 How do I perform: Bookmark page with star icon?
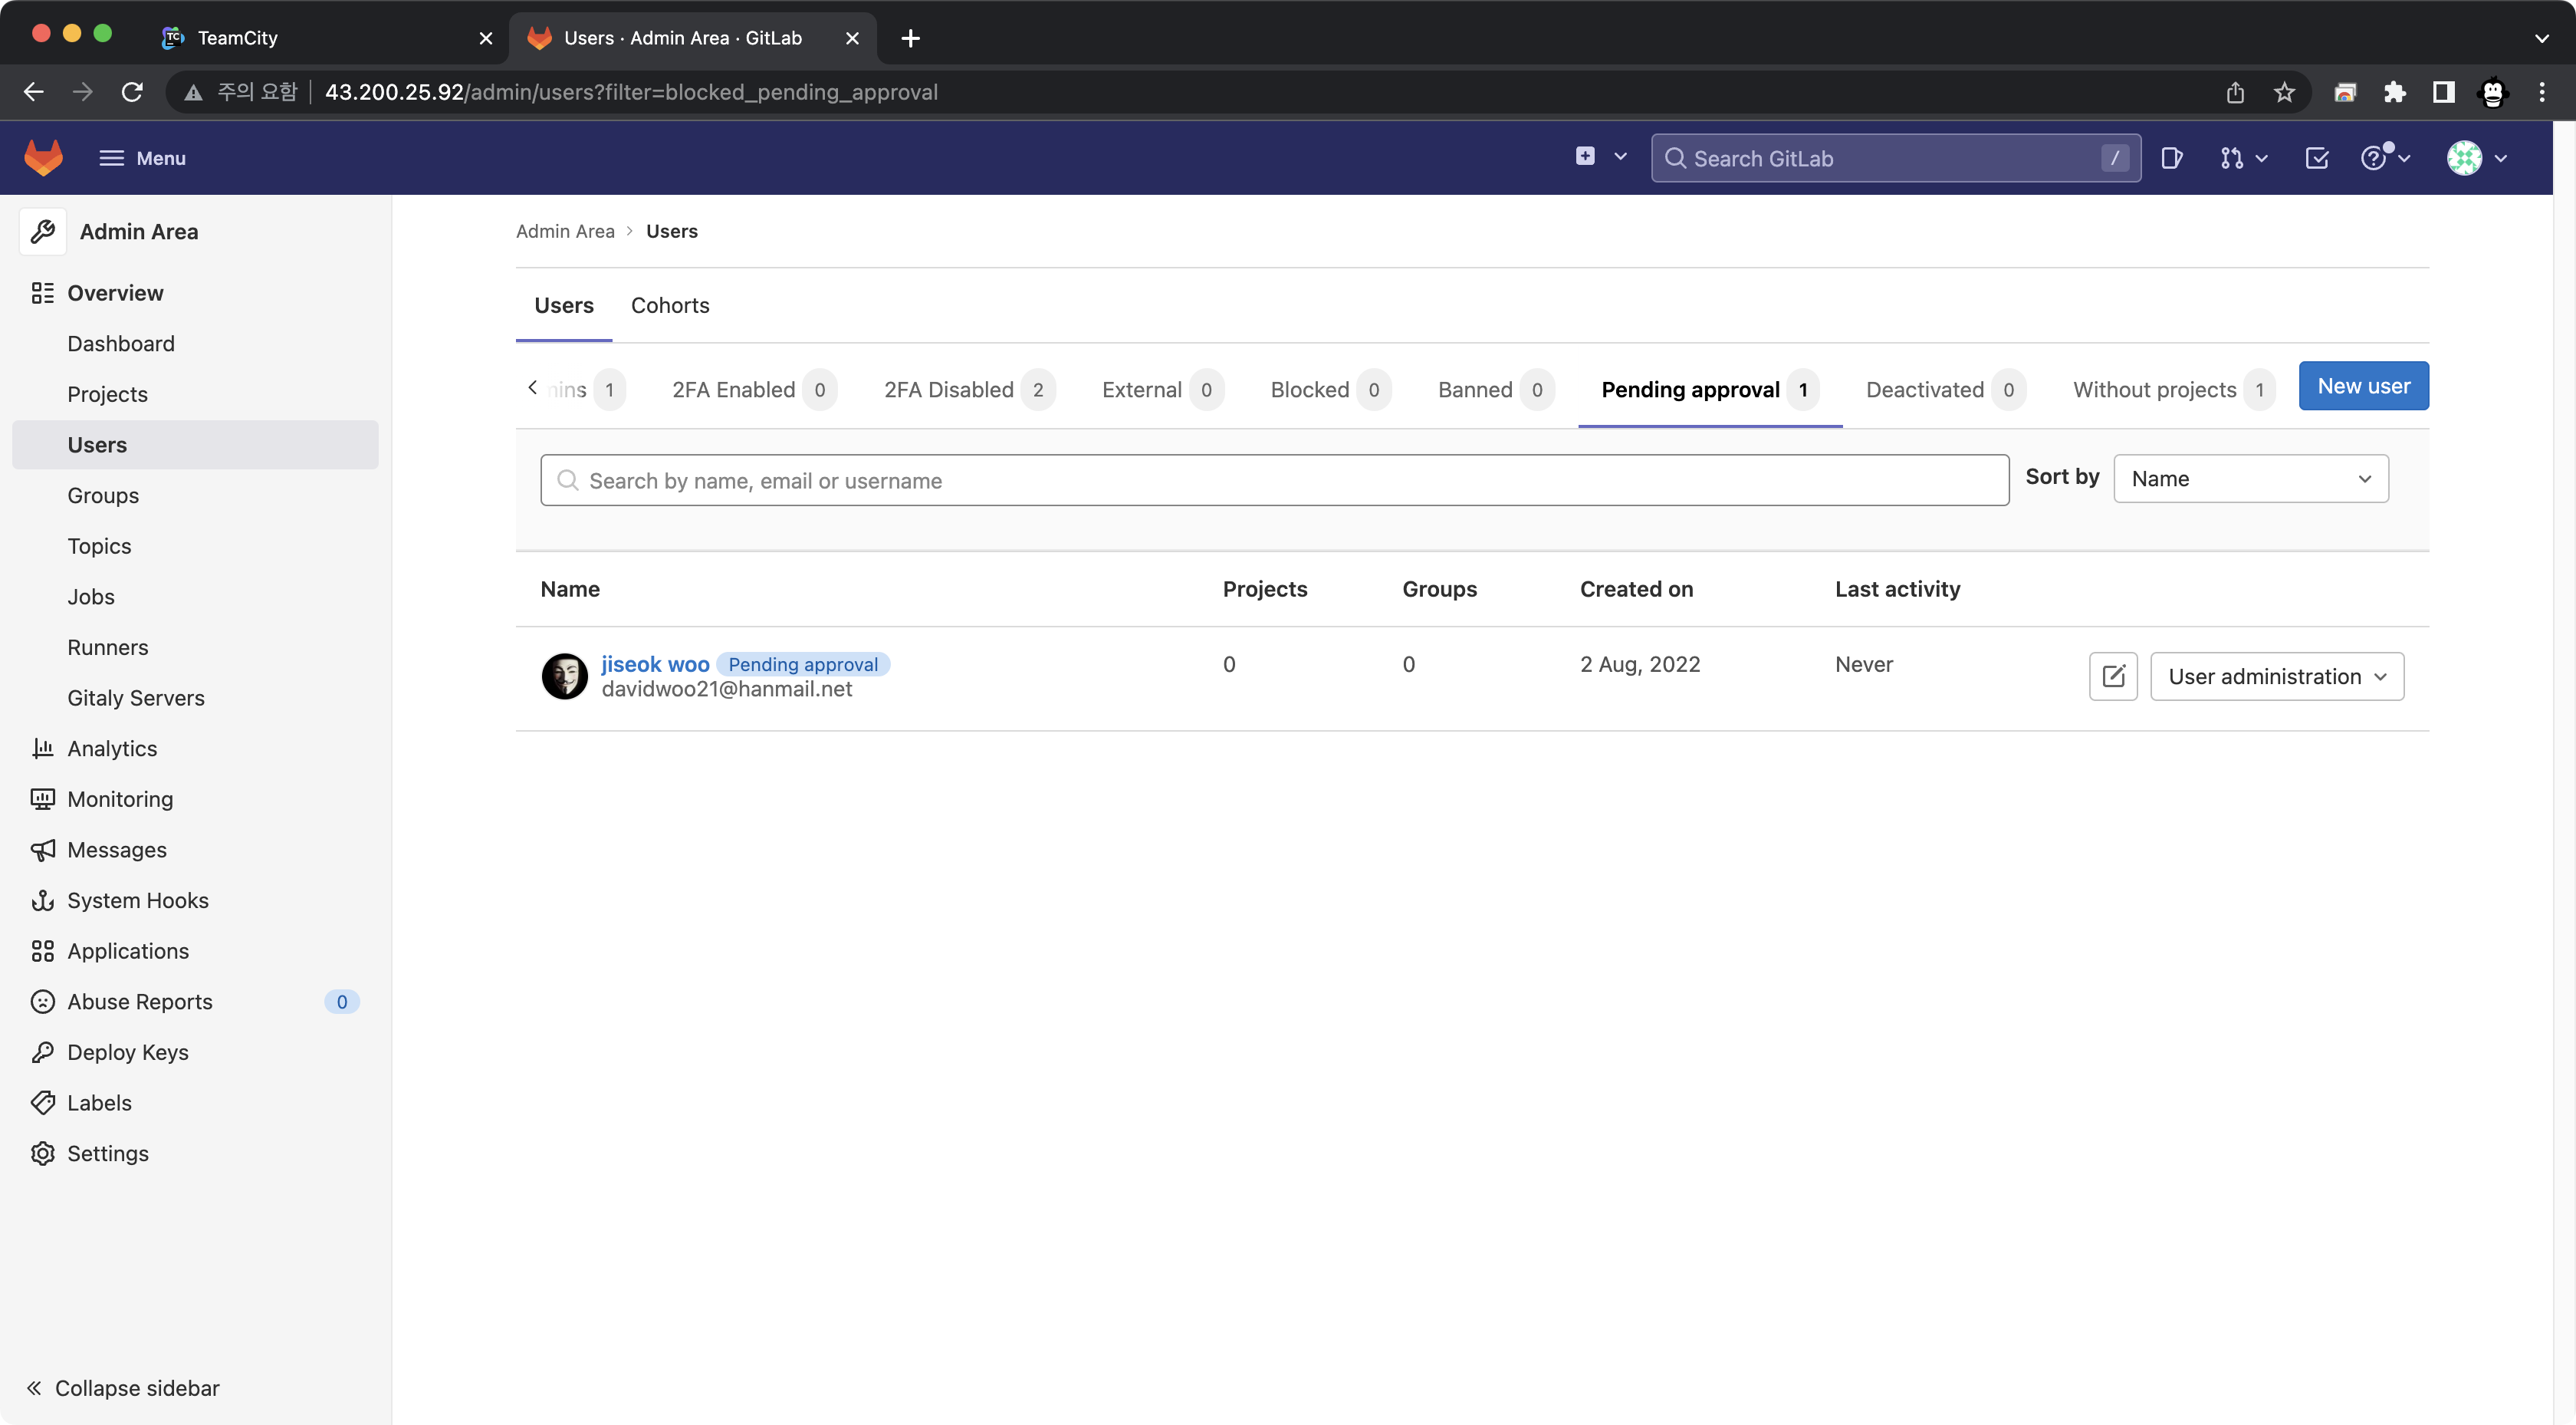pos(2284,92)
